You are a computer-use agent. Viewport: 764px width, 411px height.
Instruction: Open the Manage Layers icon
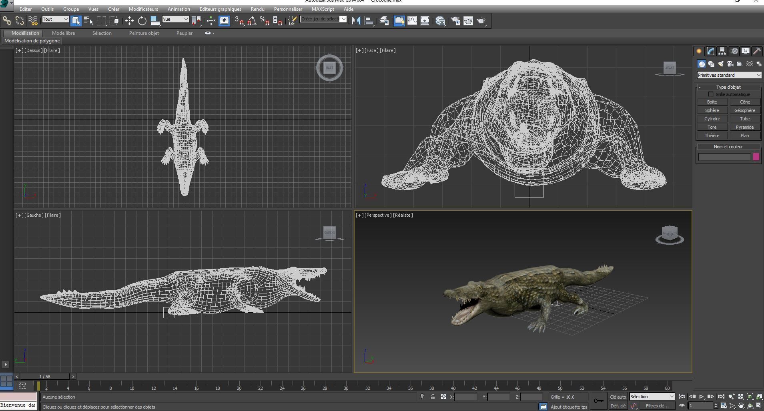[x=384, y=20]
